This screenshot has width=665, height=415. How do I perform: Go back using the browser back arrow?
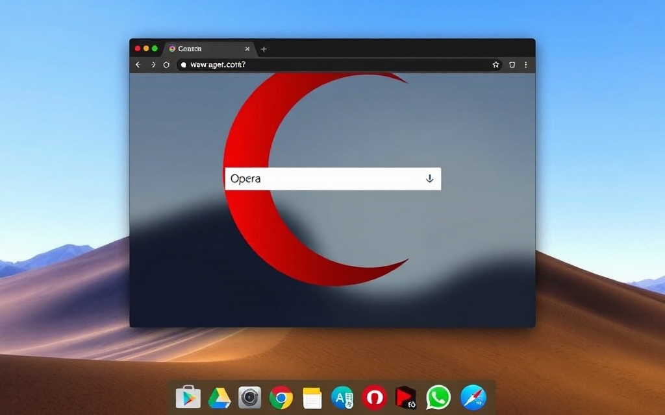138,65
